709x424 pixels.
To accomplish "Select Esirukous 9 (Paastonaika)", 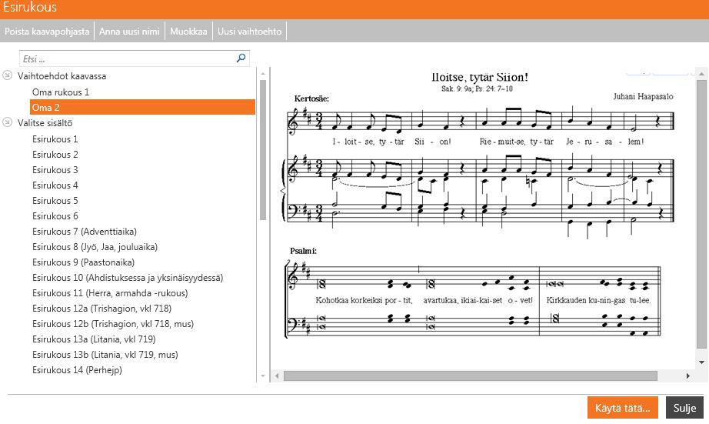I will pyautogui.click(x=83, y=262).
